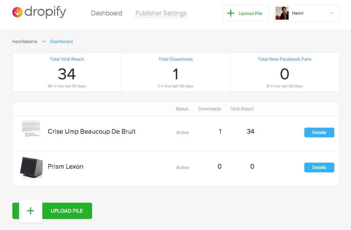
Task: Click the large Total Downloads number
Action: pos(175,74)
